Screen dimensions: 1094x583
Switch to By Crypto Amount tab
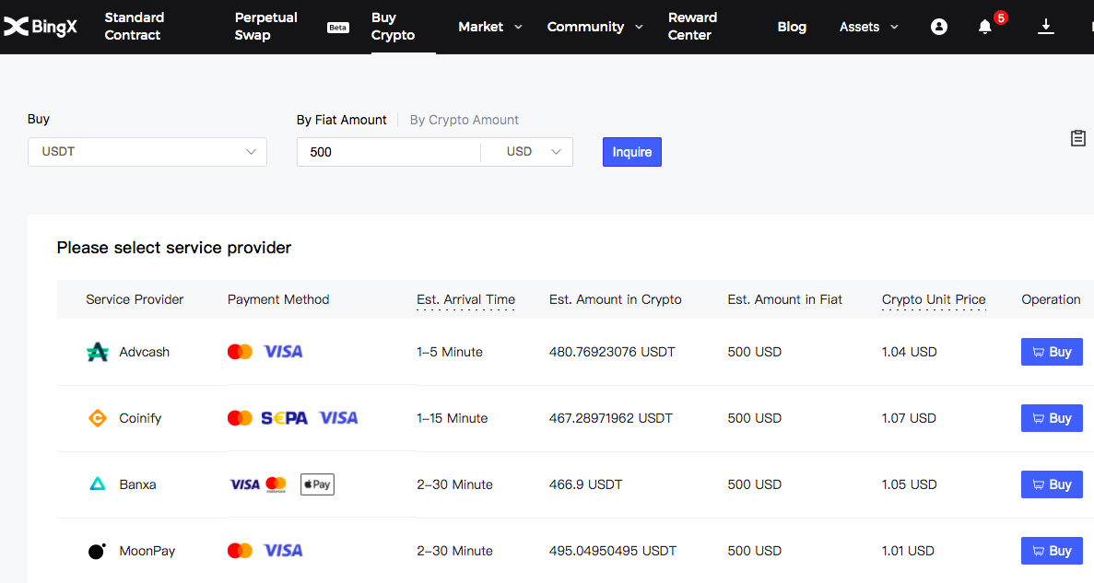tap(464, 120)
